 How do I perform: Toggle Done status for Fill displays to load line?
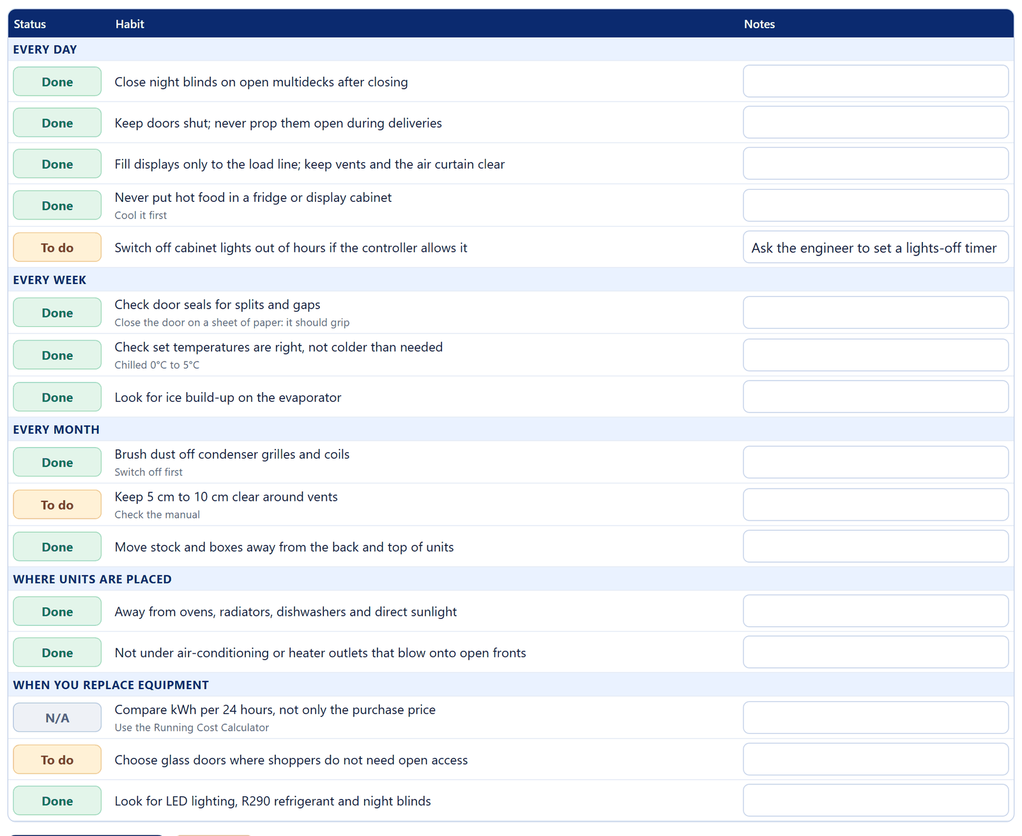(57, 164)
